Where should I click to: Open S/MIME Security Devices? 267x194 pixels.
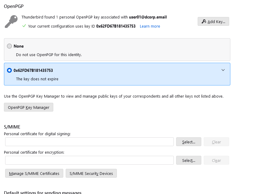point(91,173)
